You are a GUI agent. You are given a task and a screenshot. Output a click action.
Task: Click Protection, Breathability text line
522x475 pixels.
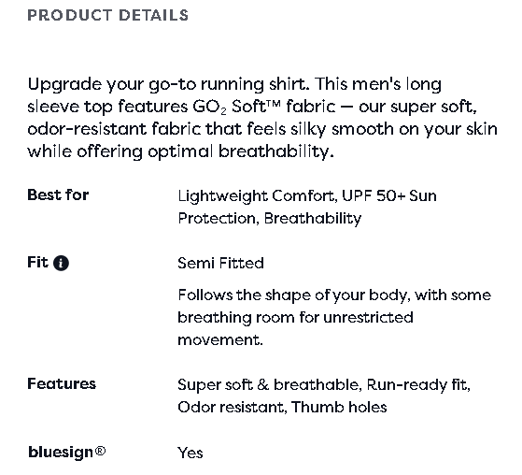[269, 219]
